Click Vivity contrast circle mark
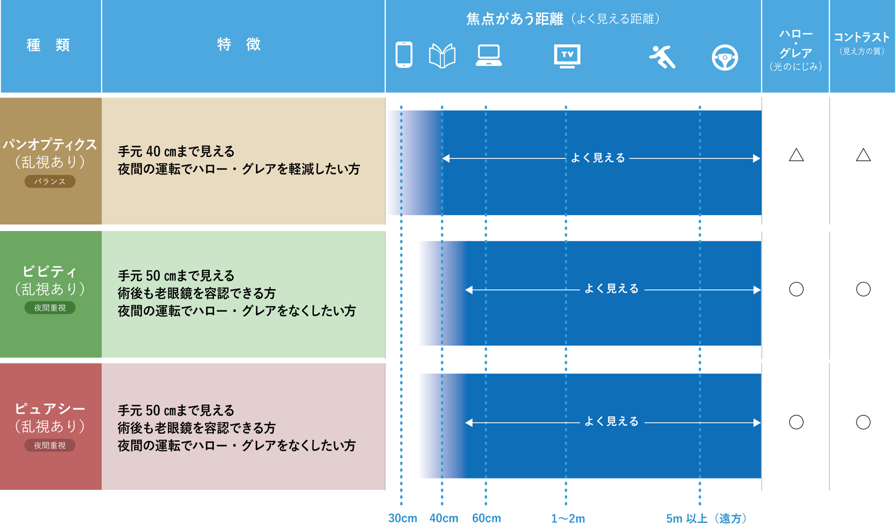 (x=863, y=289)
